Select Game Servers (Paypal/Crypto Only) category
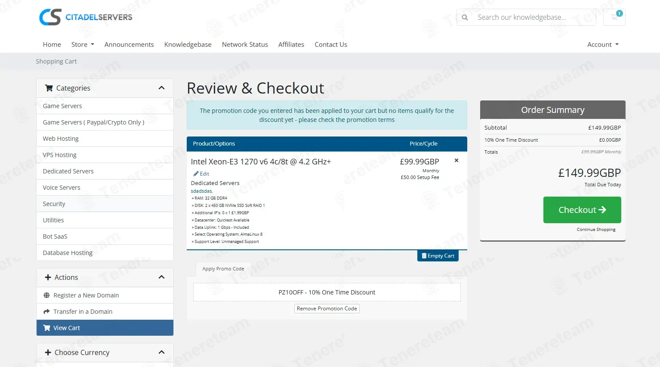Screen dimensions: 660x367 [x=105, y=122]
